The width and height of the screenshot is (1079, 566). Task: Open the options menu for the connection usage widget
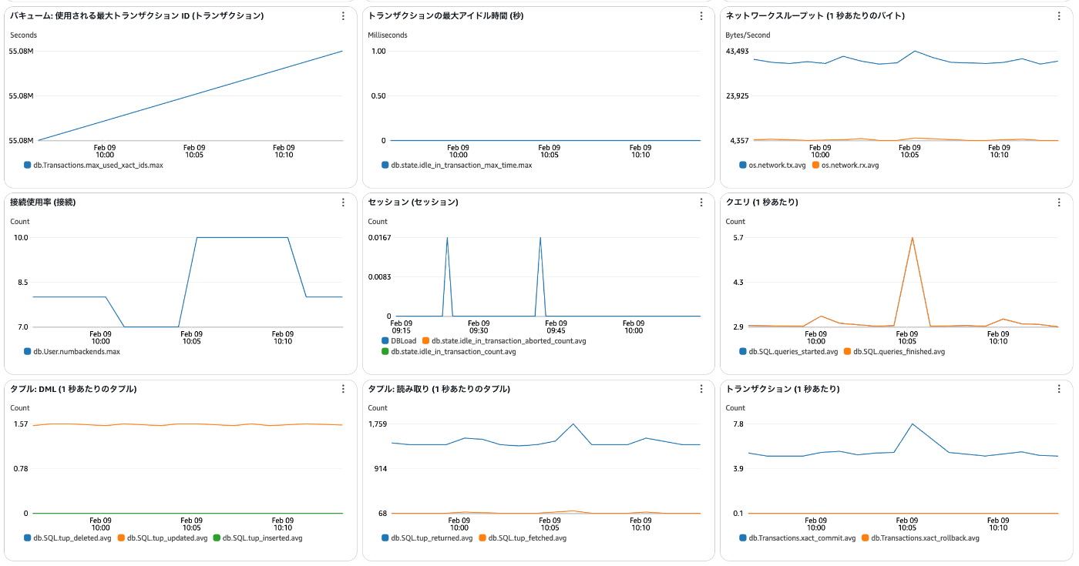pyautogui.click(x=343, y=203)
